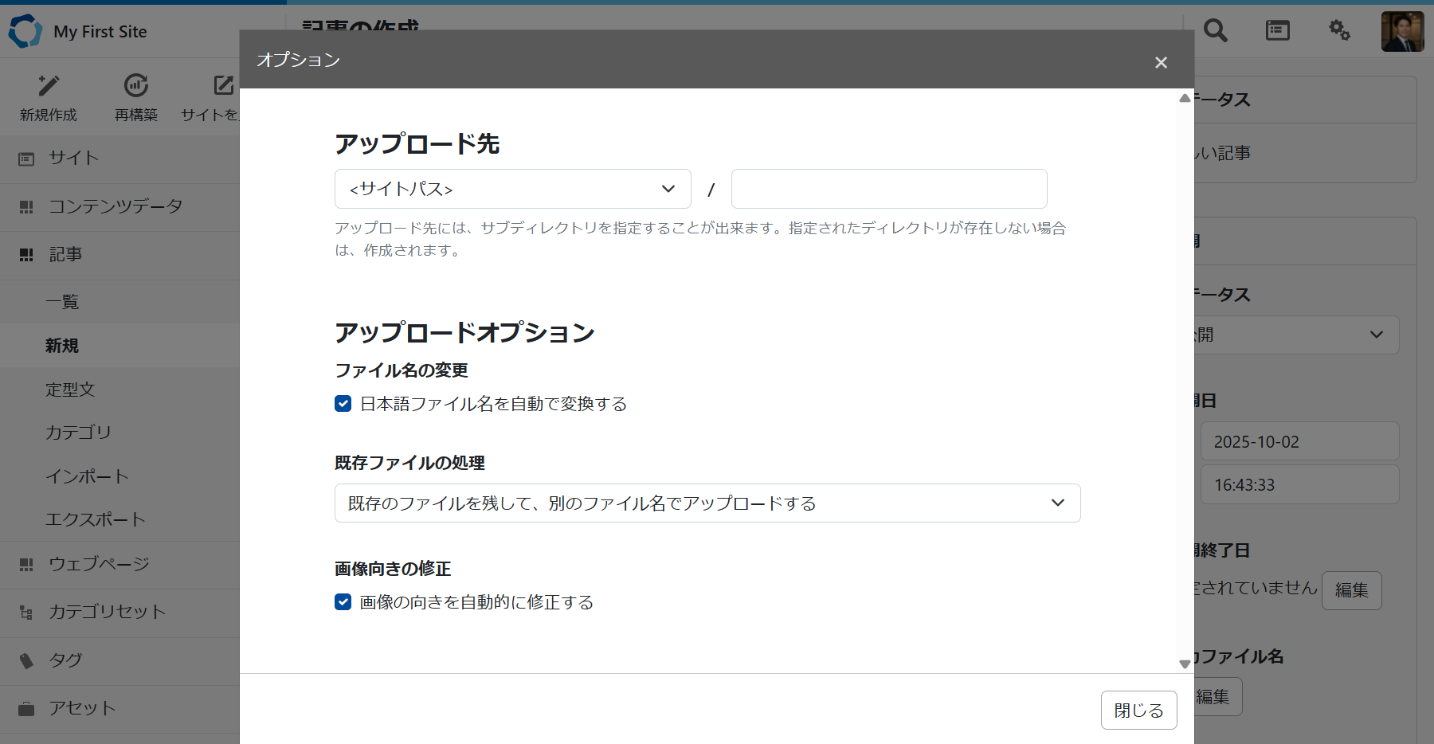Open the 定型文 sidebar item
The image size is (1434, 744).
(x=70, y=390)
